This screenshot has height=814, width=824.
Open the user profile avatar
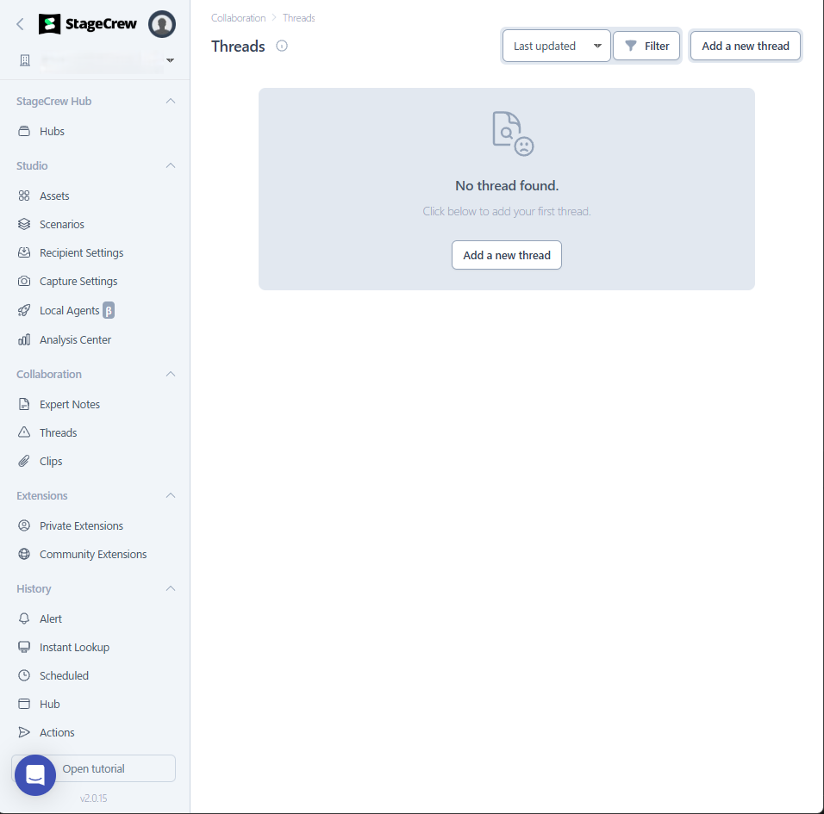pyautogui.click(x=162, y=24)
